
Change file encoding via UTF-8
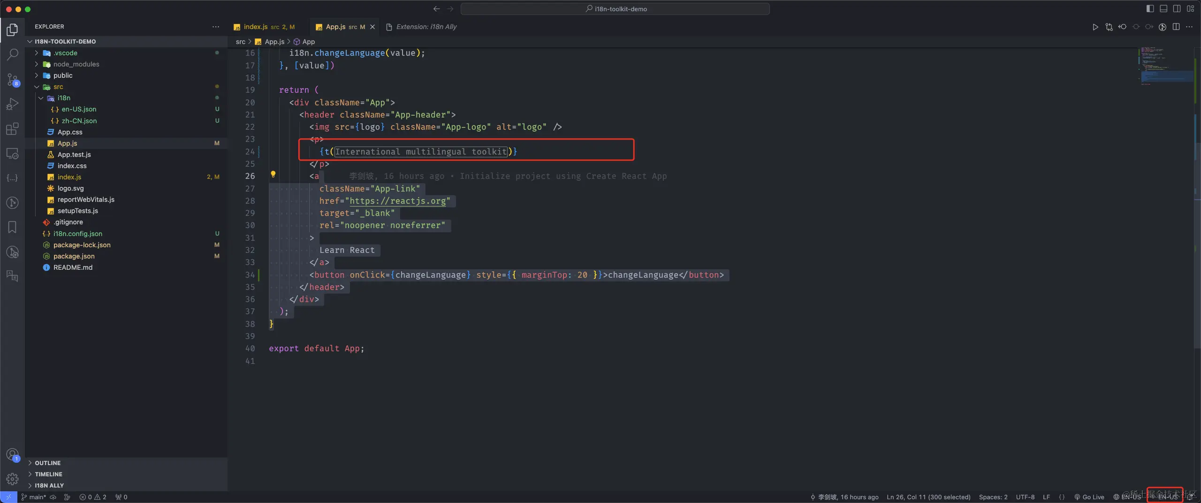pos(1025,497)
